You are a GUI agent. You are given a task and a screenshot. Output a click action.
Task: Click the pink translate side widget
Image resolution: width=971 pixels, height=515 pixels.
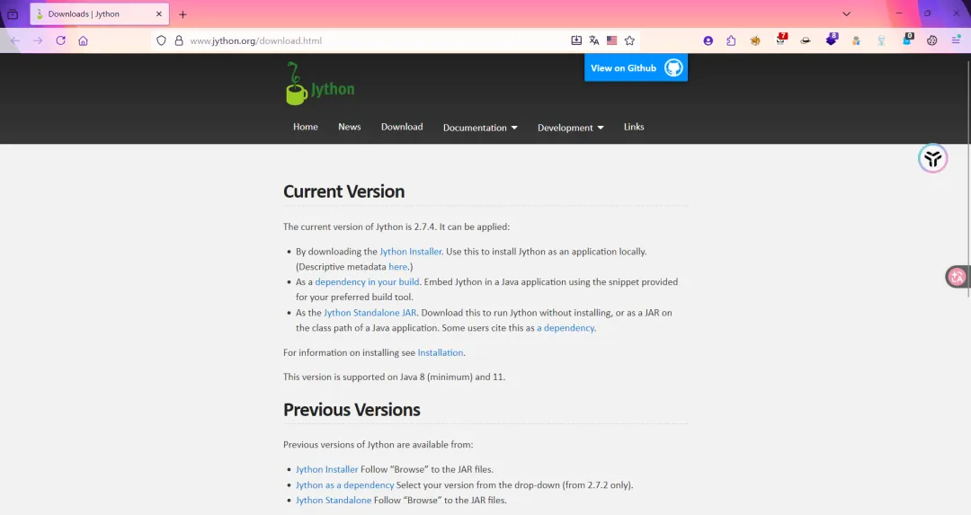[958, 277]
